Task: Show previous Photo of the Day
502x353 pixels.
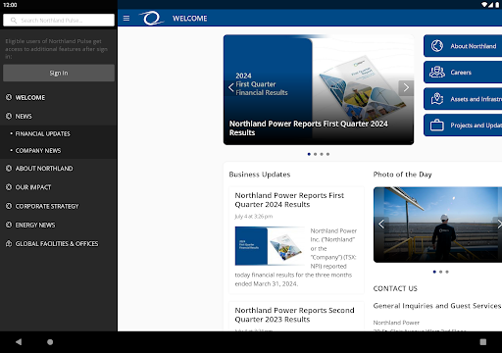Action: 381,224
